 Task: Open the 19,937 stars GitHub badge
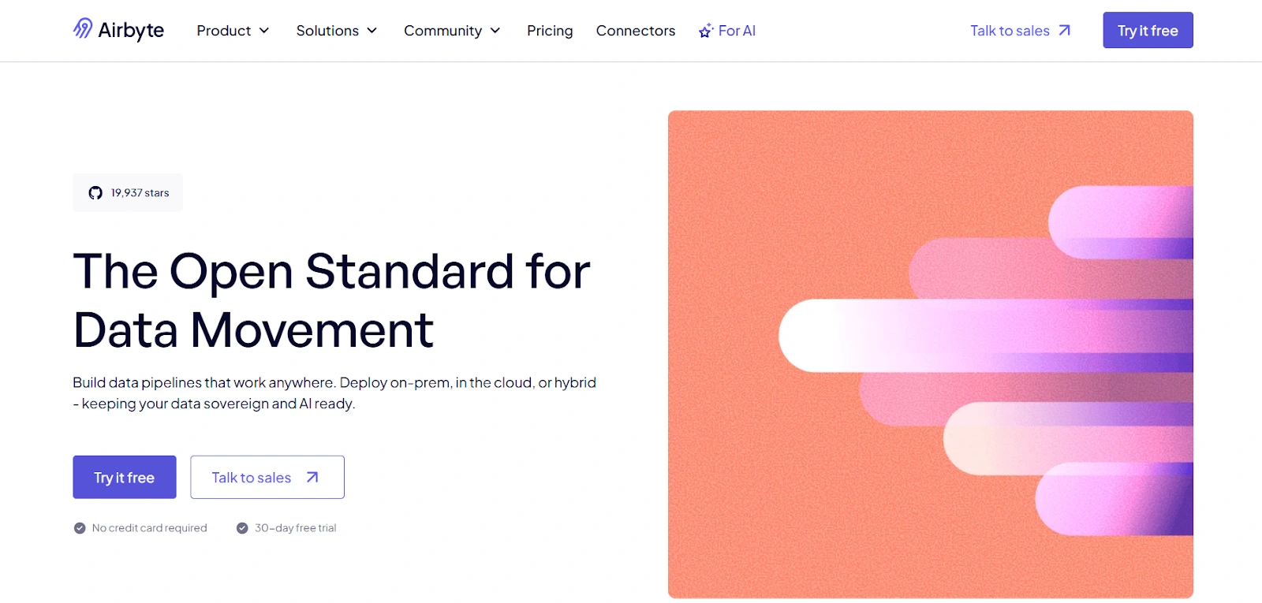tap(127, 192)
